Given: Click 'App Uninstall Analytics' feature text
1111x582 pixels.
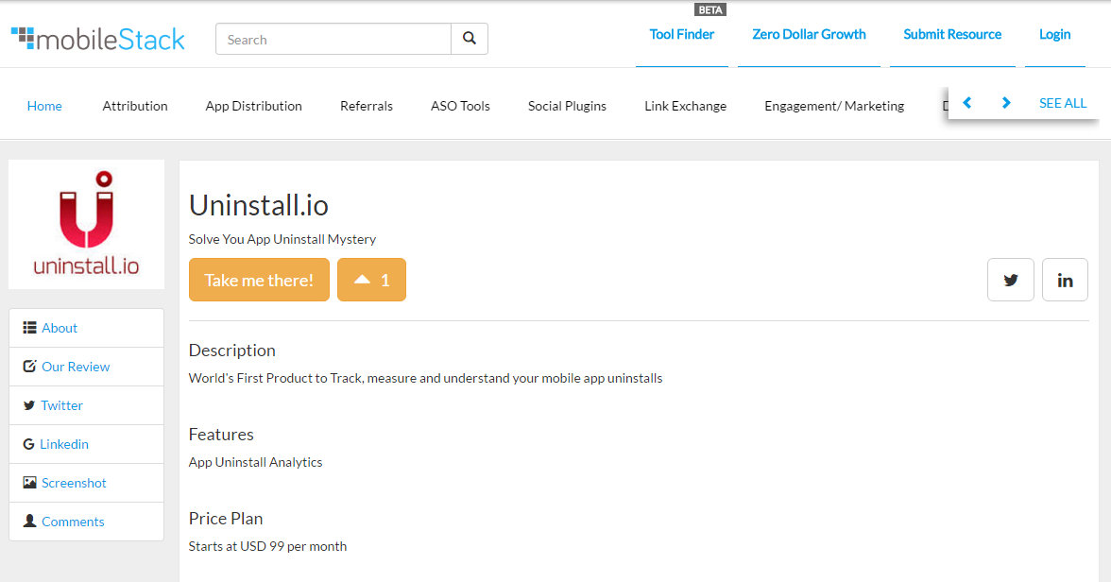Looking at the screenshot, I should (255, 462).
